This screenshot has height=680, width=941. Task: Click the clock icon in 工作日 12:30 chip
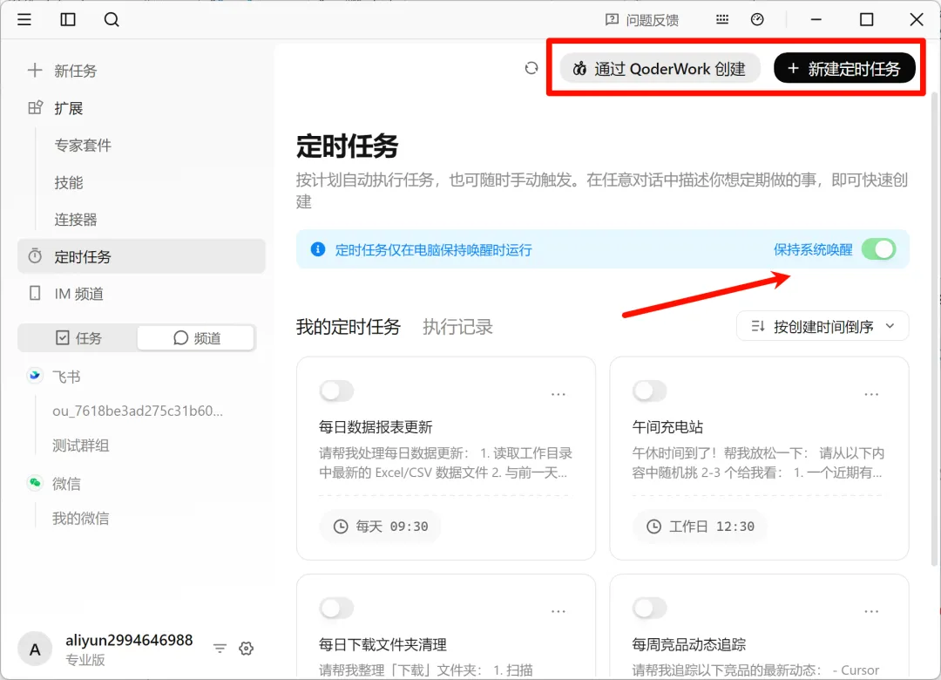(653, 527)
